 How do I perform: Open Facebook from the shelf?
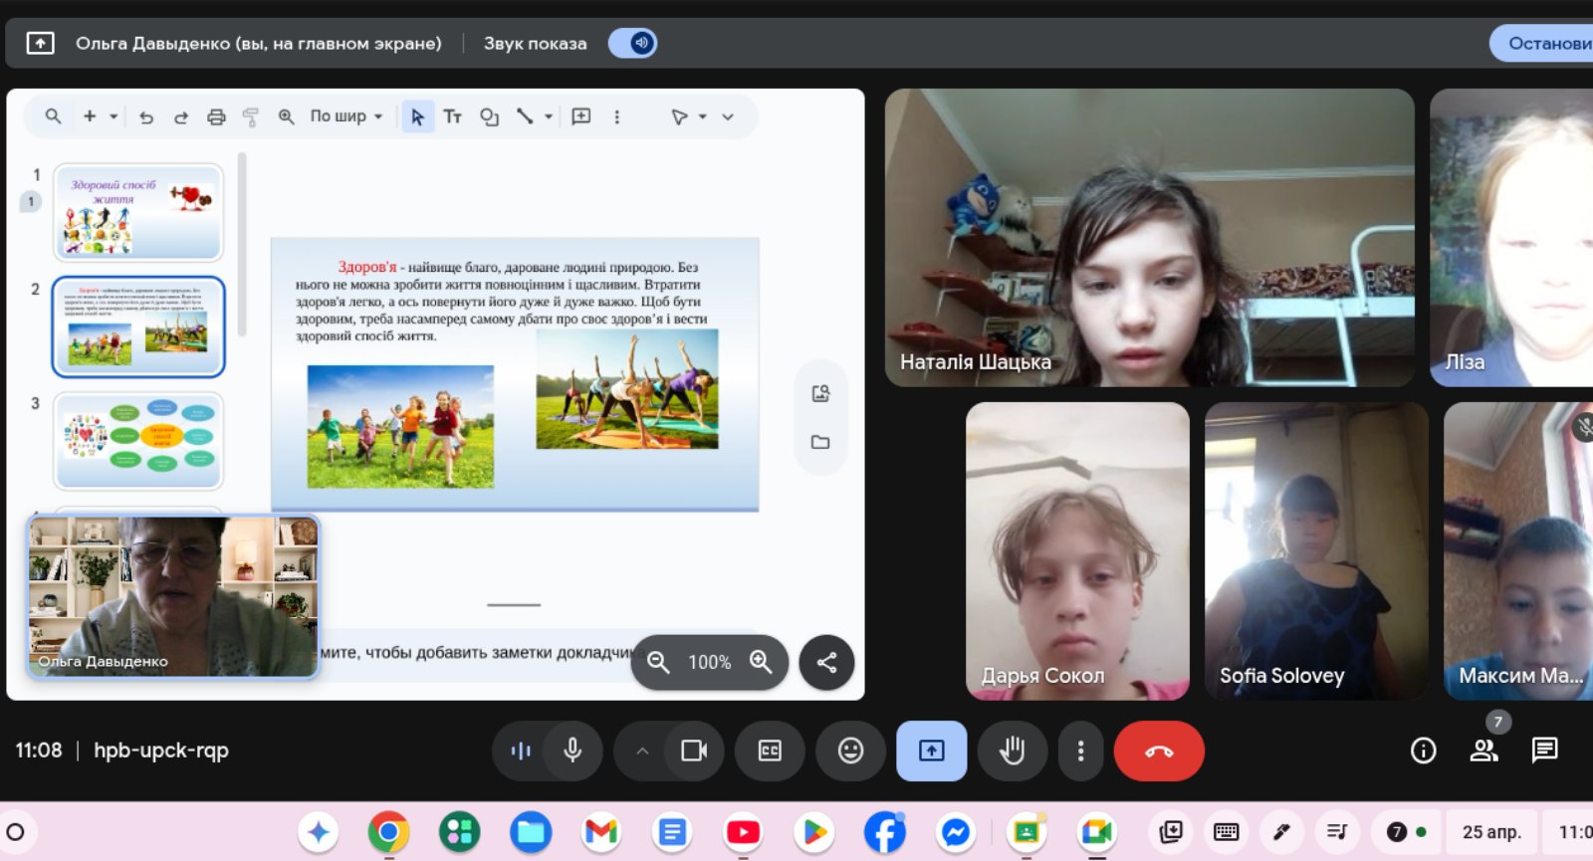click(x=884, y=831)
